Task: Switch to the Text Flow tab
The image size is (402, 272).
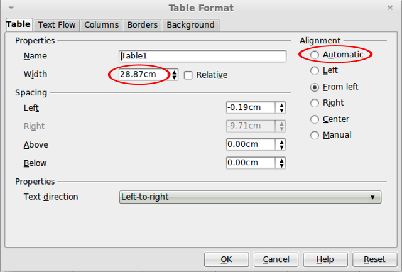Action: [x=57, y=25]
